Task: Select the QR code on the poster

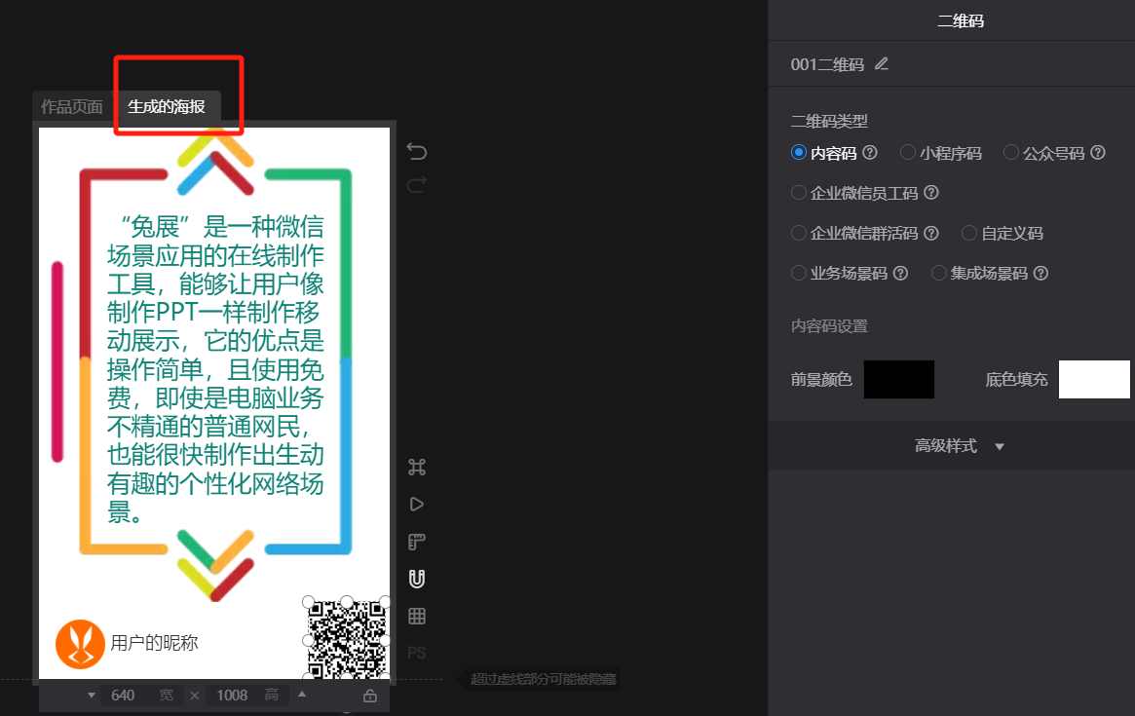Action: [347, 640]
